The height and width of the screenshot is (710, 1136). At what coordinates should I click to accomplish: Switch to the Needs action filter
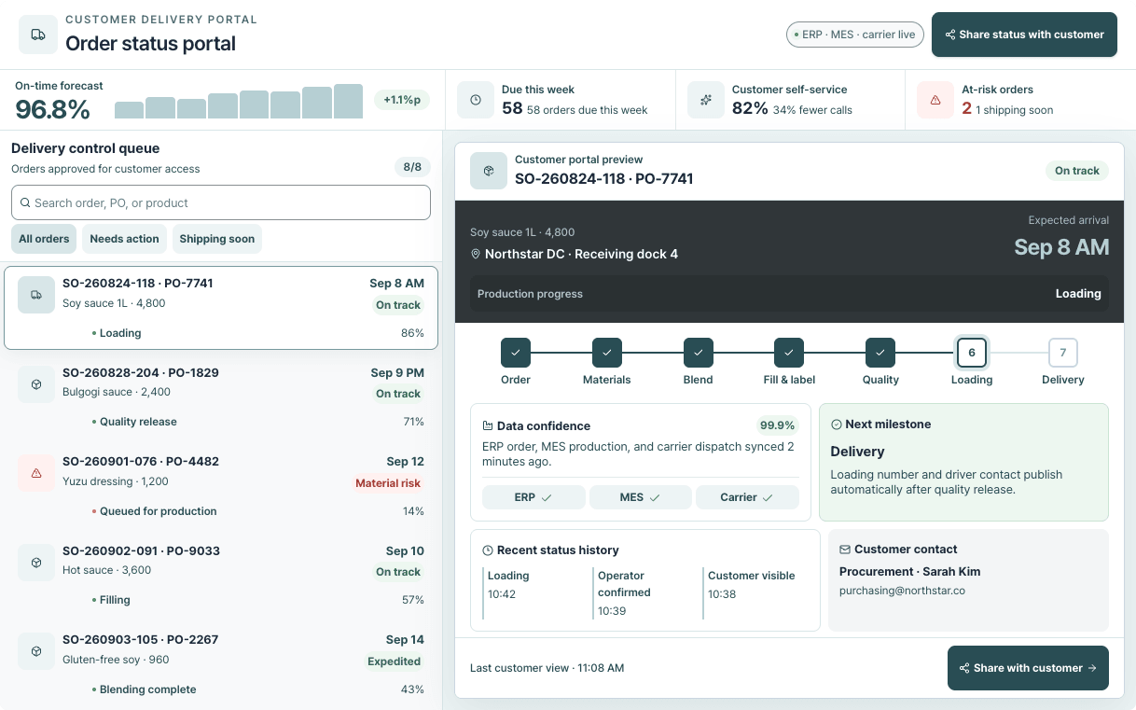pyautogui.click(x=124, y=239)
